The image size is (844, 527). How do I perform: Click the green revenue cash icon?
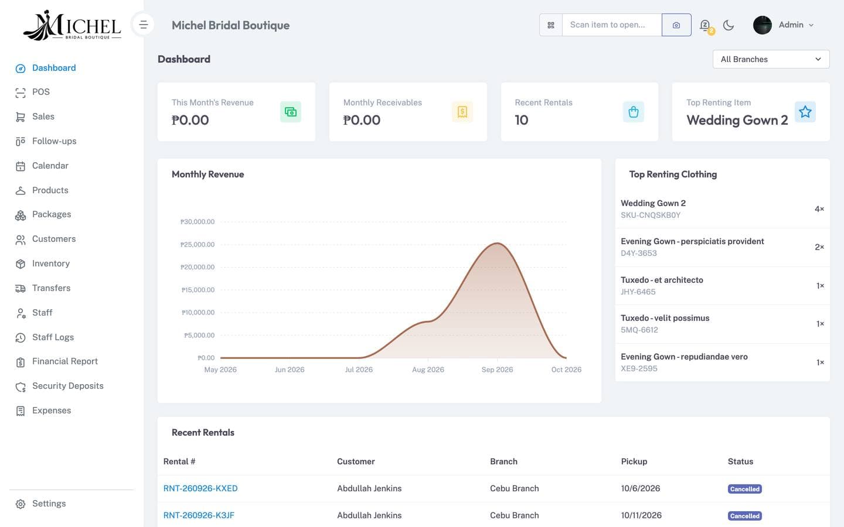coord(291,112)
